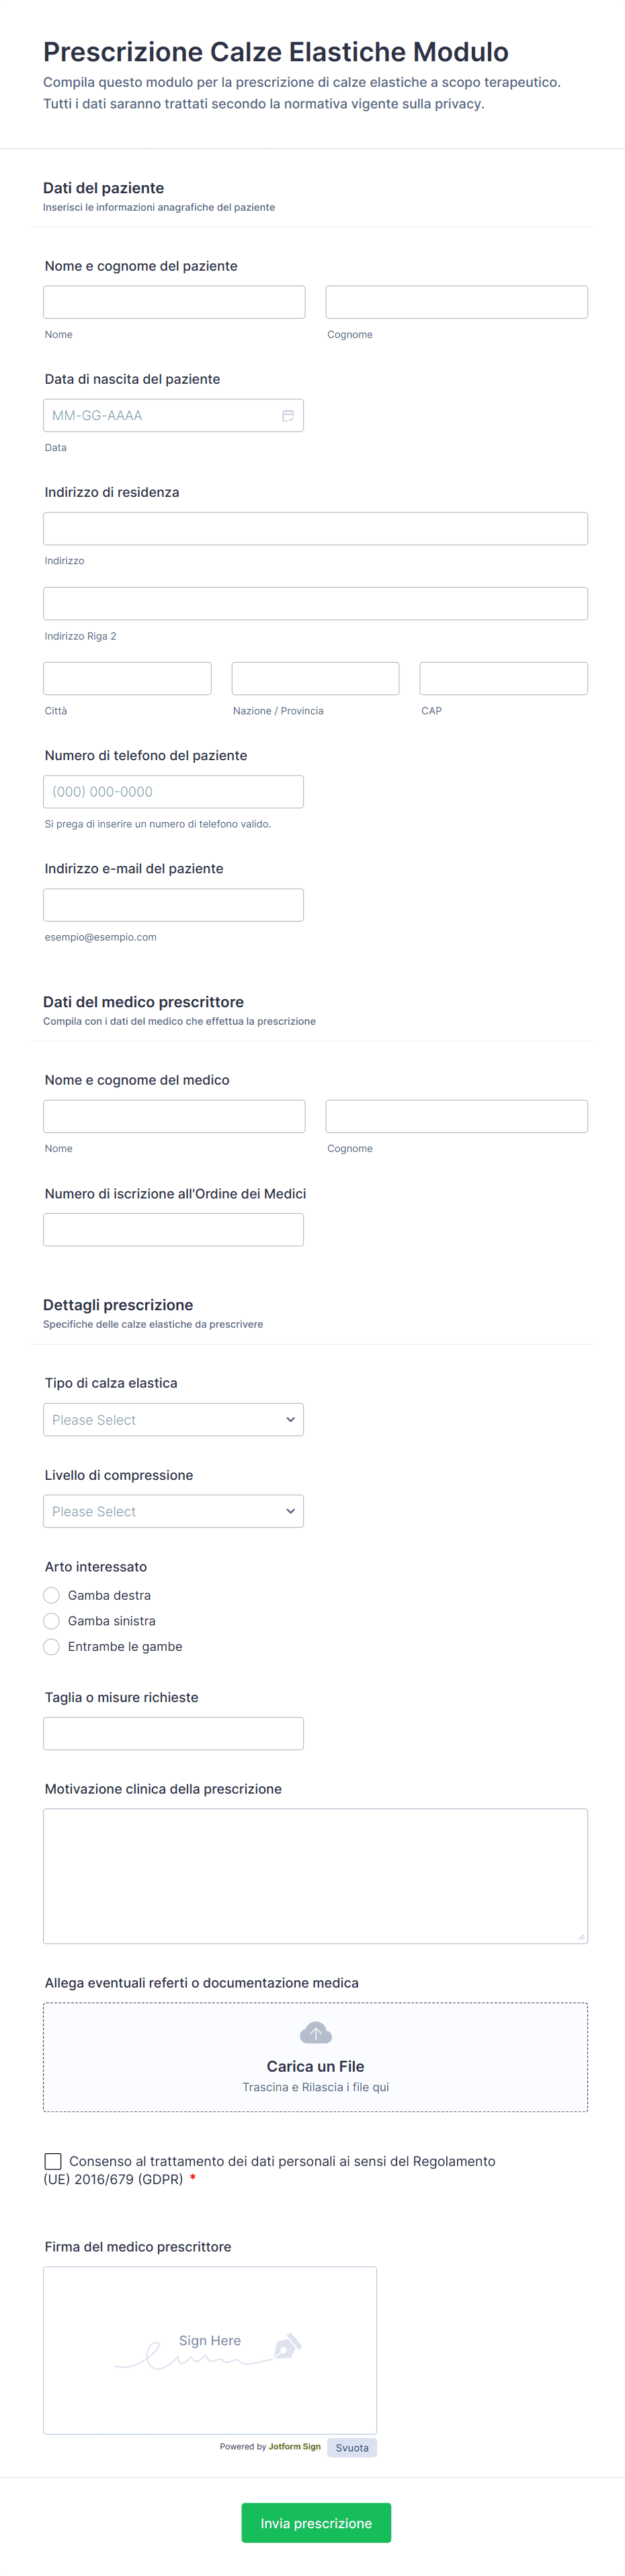Select Gamba destra radio option
This screenshot has width=625, height=2576.
[x=52, y=1595]
